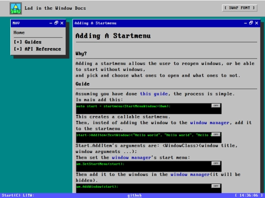Click the 'Lad in the Window Docs' site title
Image resolution: width=265 pixels, height=198 pixels.
click(55, 8)
